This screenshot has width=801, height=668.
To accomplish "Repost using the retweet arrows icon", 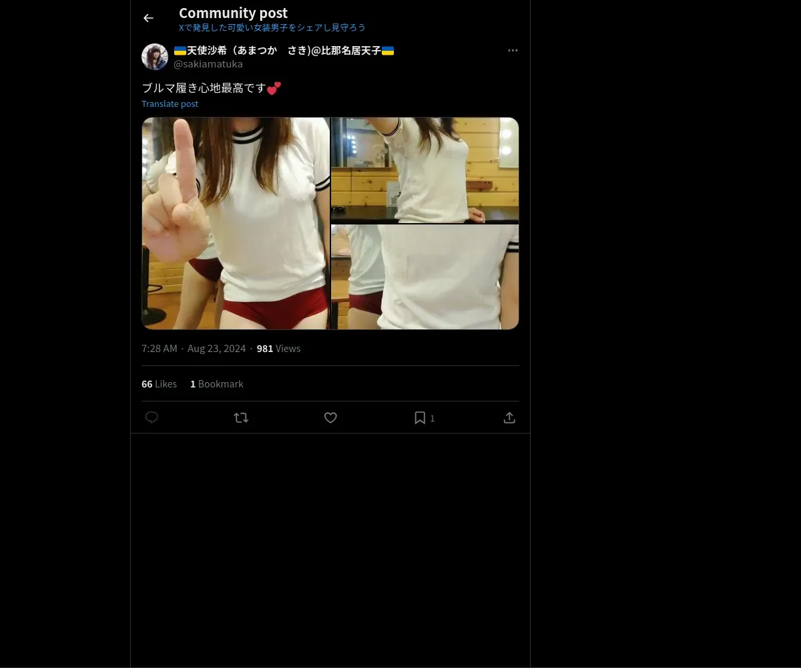I will coord(241,417).
